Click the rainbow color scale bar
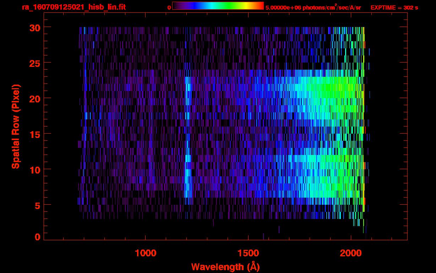436x273 pixels. pyautogui.click(x=218, y=6)
